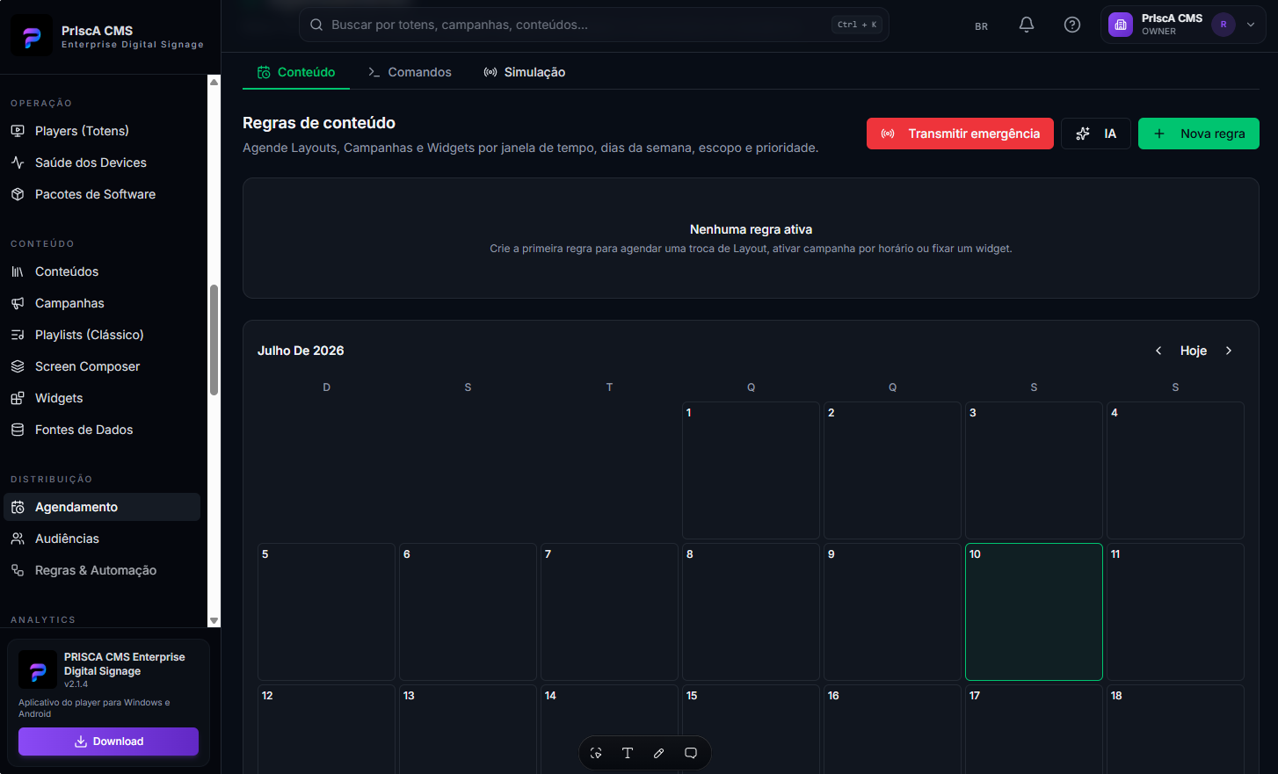
Task: Click the download arrow icon on Download button
Action: 81,741
